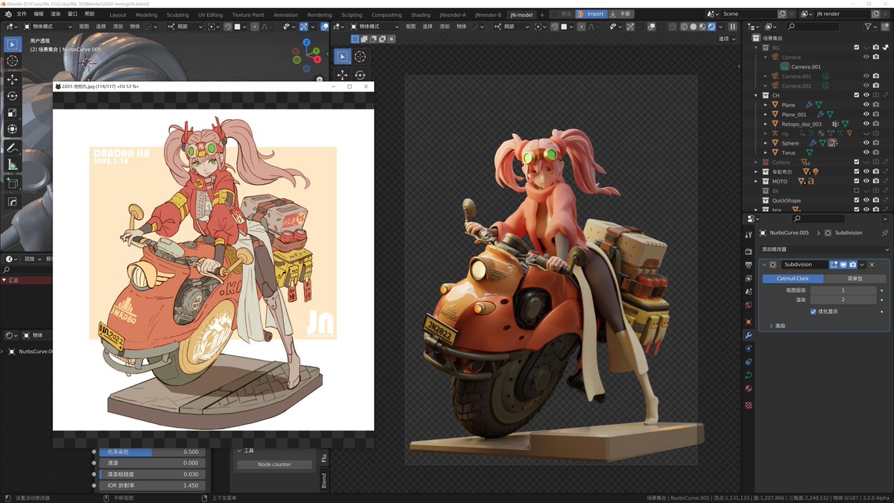This screenshot has width=894, height=503.
Task: Open the Modifier properties wrench tab
Action: 749,335
